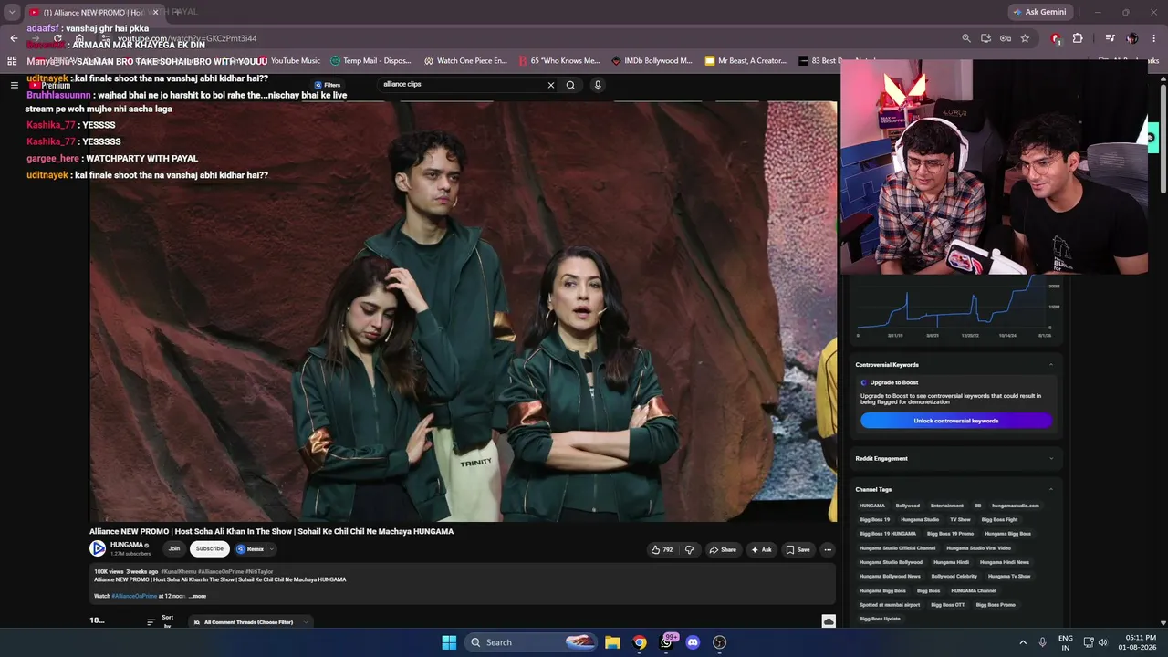Open the HUNGAMA channel name link
Image resolution: width=1168 pixels, height=657 pixels.
click(127, 545)
